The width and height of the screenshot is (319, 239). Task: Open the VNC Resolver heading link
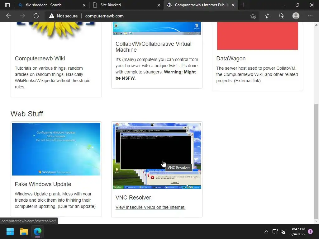point(133,198)
